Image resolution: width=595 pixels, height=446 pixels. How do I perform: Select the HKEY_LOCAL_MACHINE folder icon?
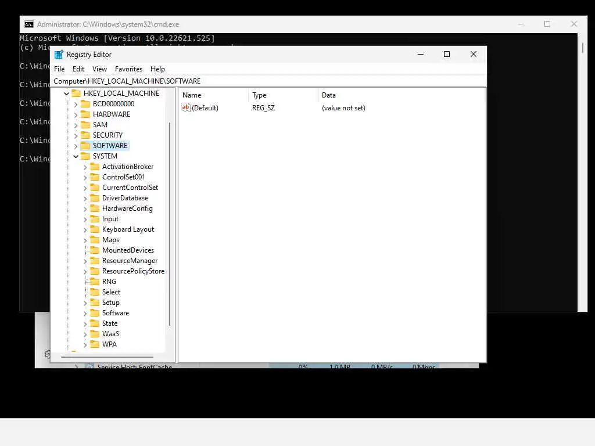pos(76,93)
